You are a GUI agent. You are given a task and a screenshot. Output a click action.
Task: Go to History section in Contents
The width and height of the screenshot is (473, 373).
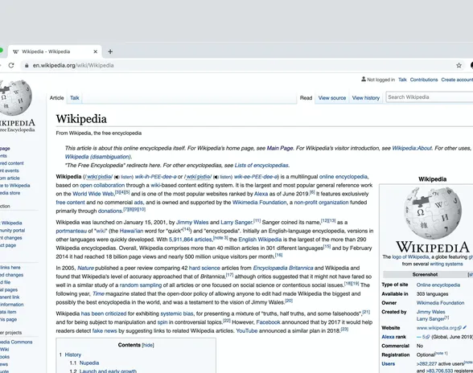pyautogui.click(x=73, y=355)
